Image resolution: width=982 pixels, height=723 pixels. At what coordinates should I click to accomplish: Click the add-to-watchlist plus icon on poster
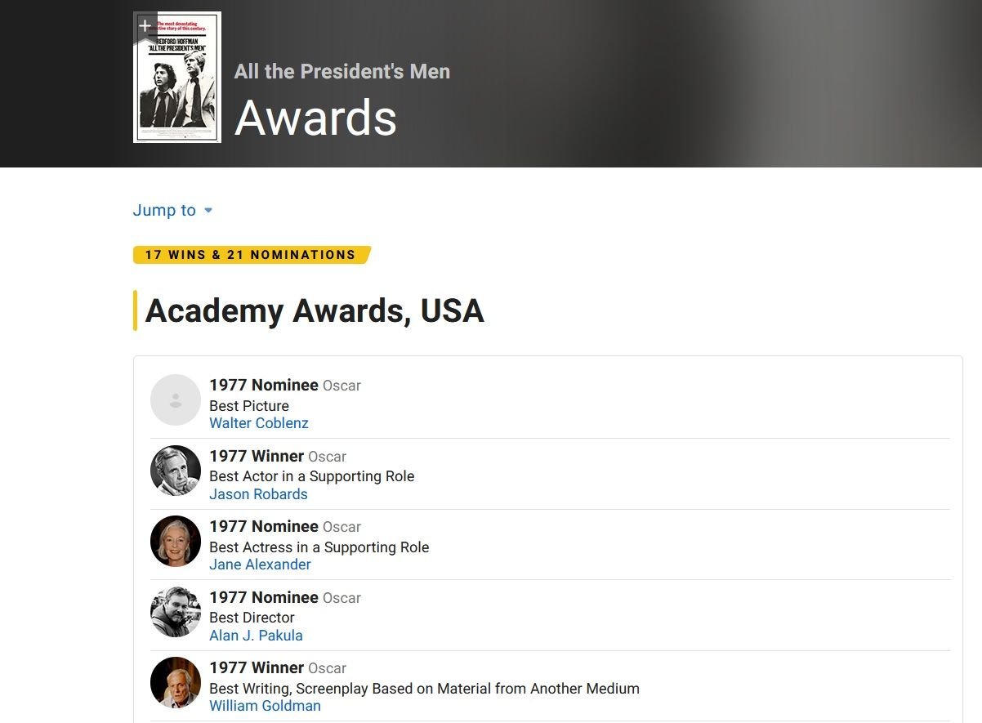point(145,25)
